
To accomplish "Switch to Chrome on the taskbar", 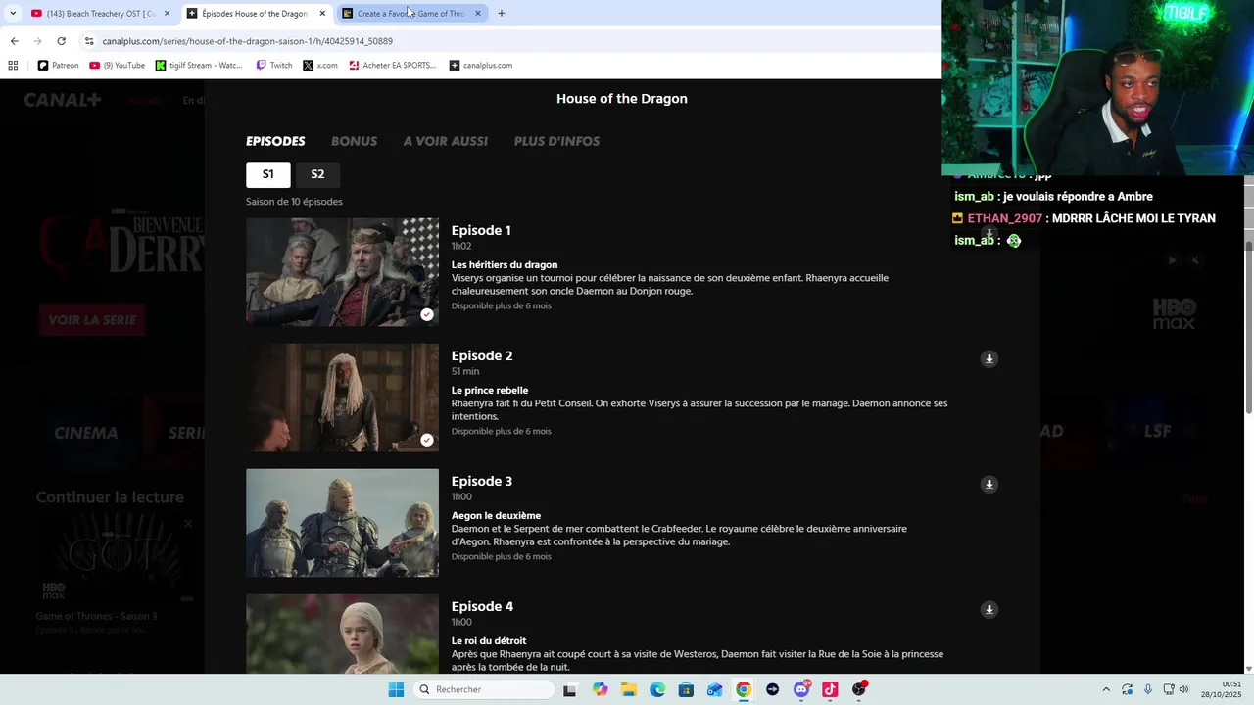I will tap(744, 689).
